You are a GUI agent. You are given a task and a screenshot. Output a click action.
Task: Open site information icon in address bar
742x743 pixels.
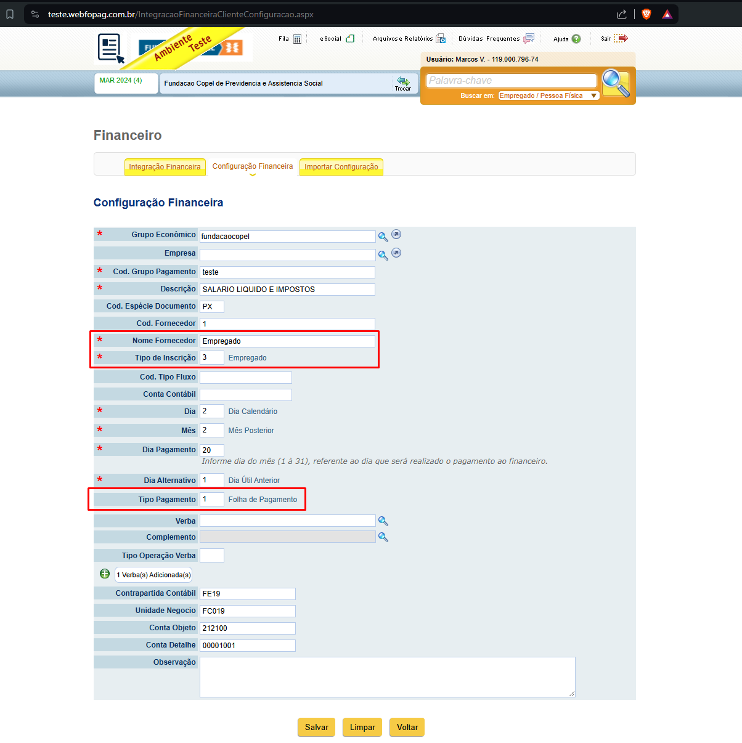point(35,14)
